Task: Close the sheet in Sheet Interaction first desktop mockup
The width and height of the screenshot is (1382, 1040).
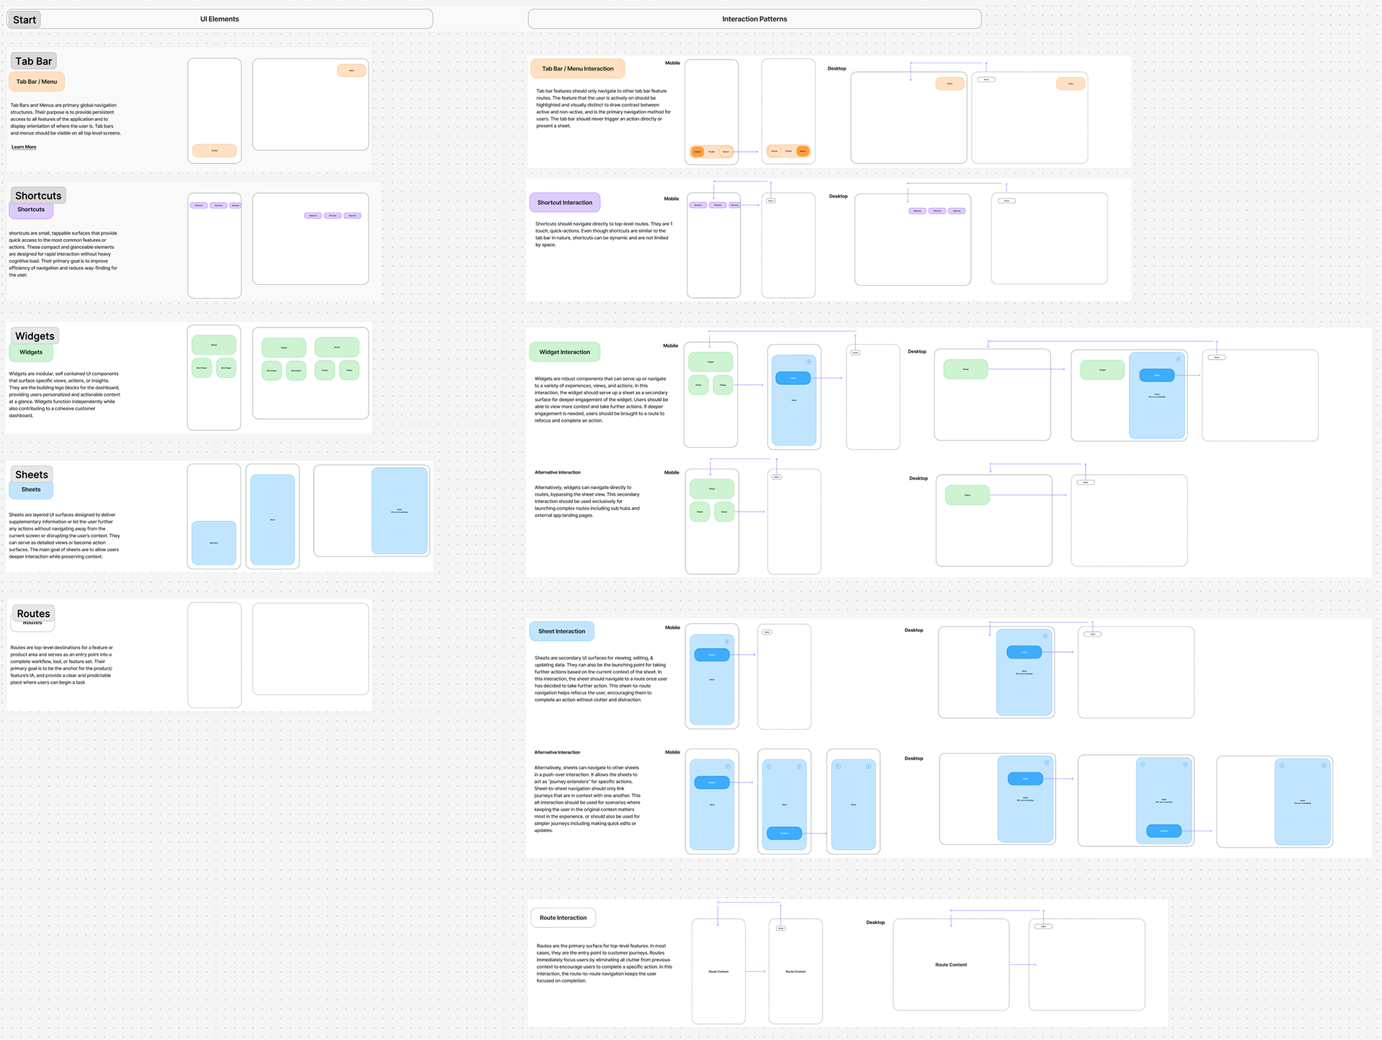Action: click(x=1045, y=636)
